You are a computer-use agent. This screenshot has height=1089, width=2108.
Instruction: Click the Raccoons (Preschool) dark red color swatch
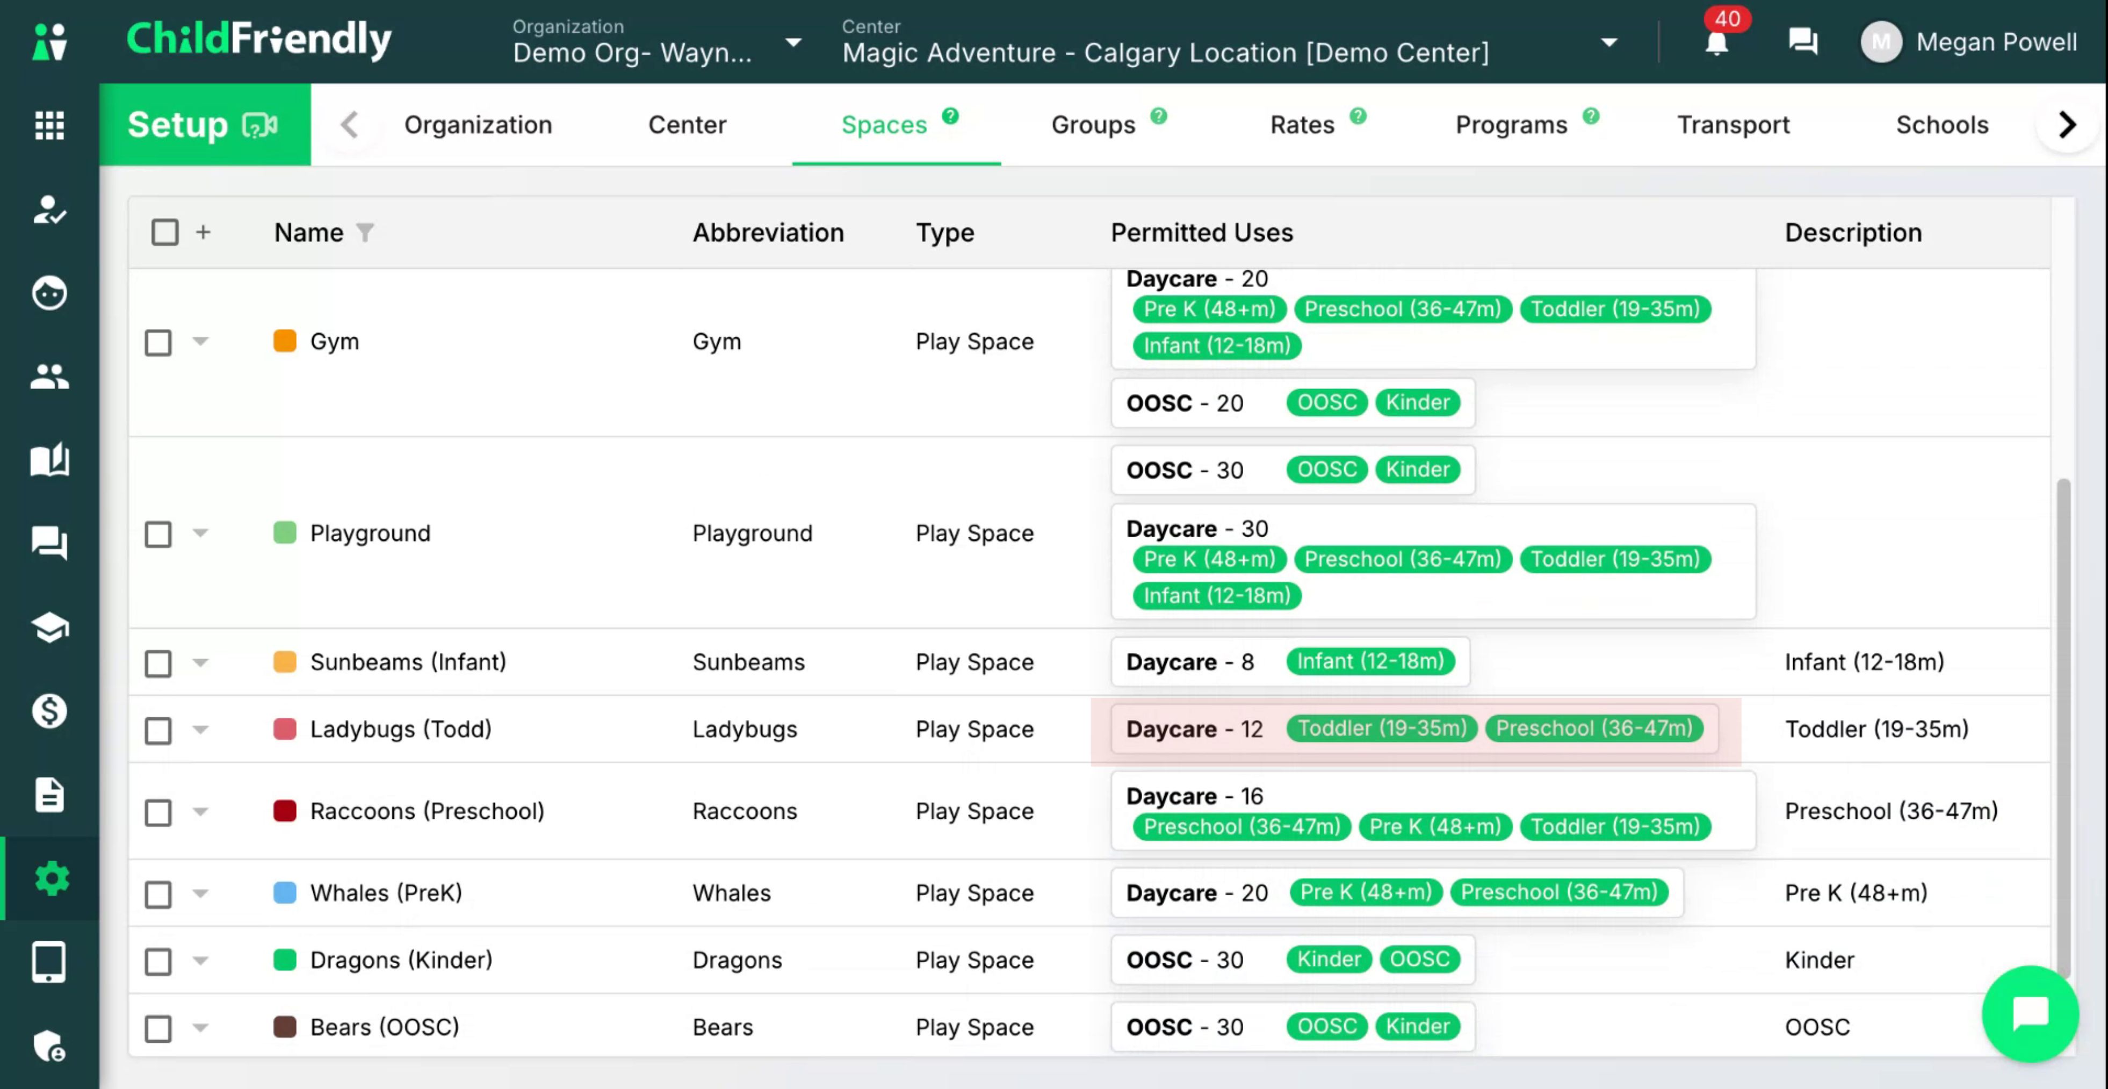click(x=284, y=811)
